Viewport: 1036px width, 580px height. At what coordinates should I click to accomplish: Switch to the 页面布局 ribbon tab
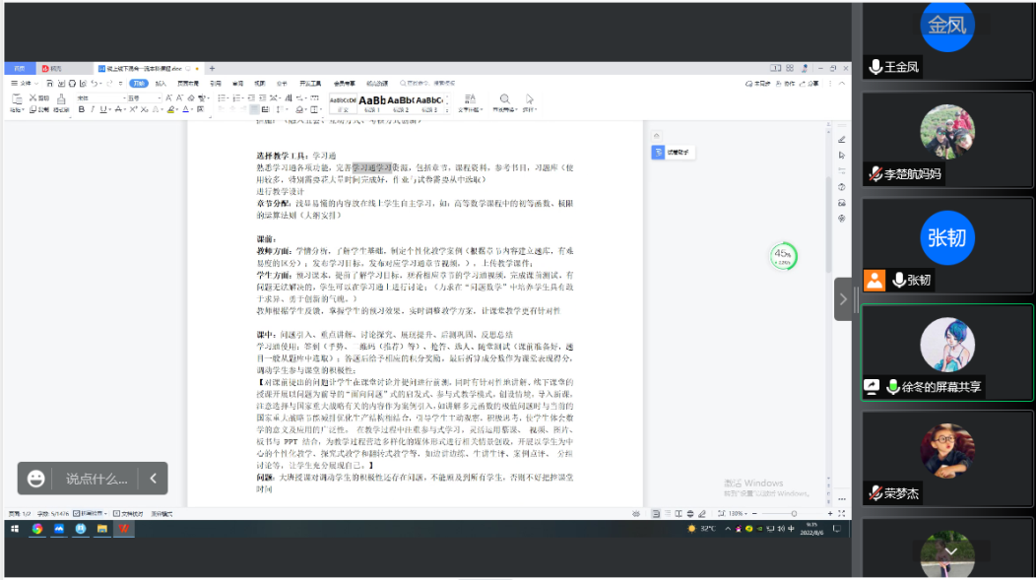coord(187,84)
